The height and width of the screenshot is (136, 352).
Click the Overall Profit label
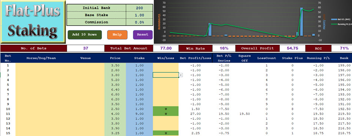point(257,48)
